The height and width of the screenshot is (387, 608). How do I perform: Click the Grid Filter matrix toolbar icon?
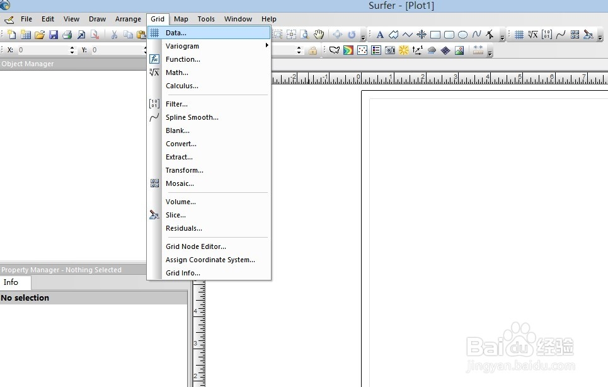547,35
